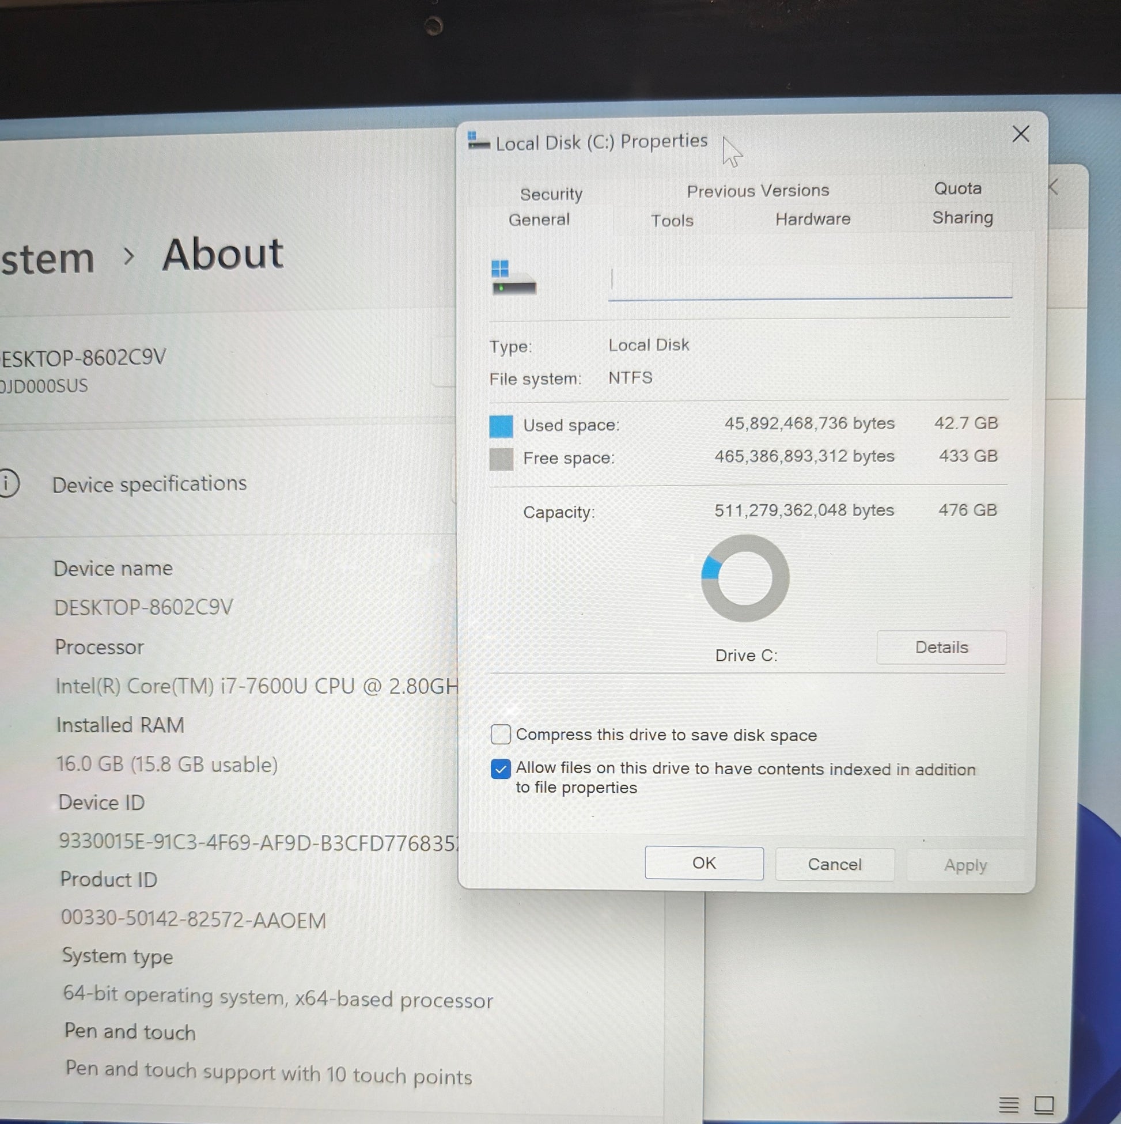Click 16.0 GB installed RAM value
This screenshot has height=1124, width=1121.
tap(167, 765)
